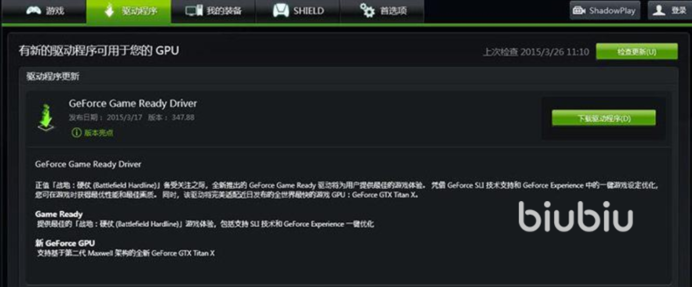Click the green info icon beside 版本亮点
The image size is (692, 287).
76,133
